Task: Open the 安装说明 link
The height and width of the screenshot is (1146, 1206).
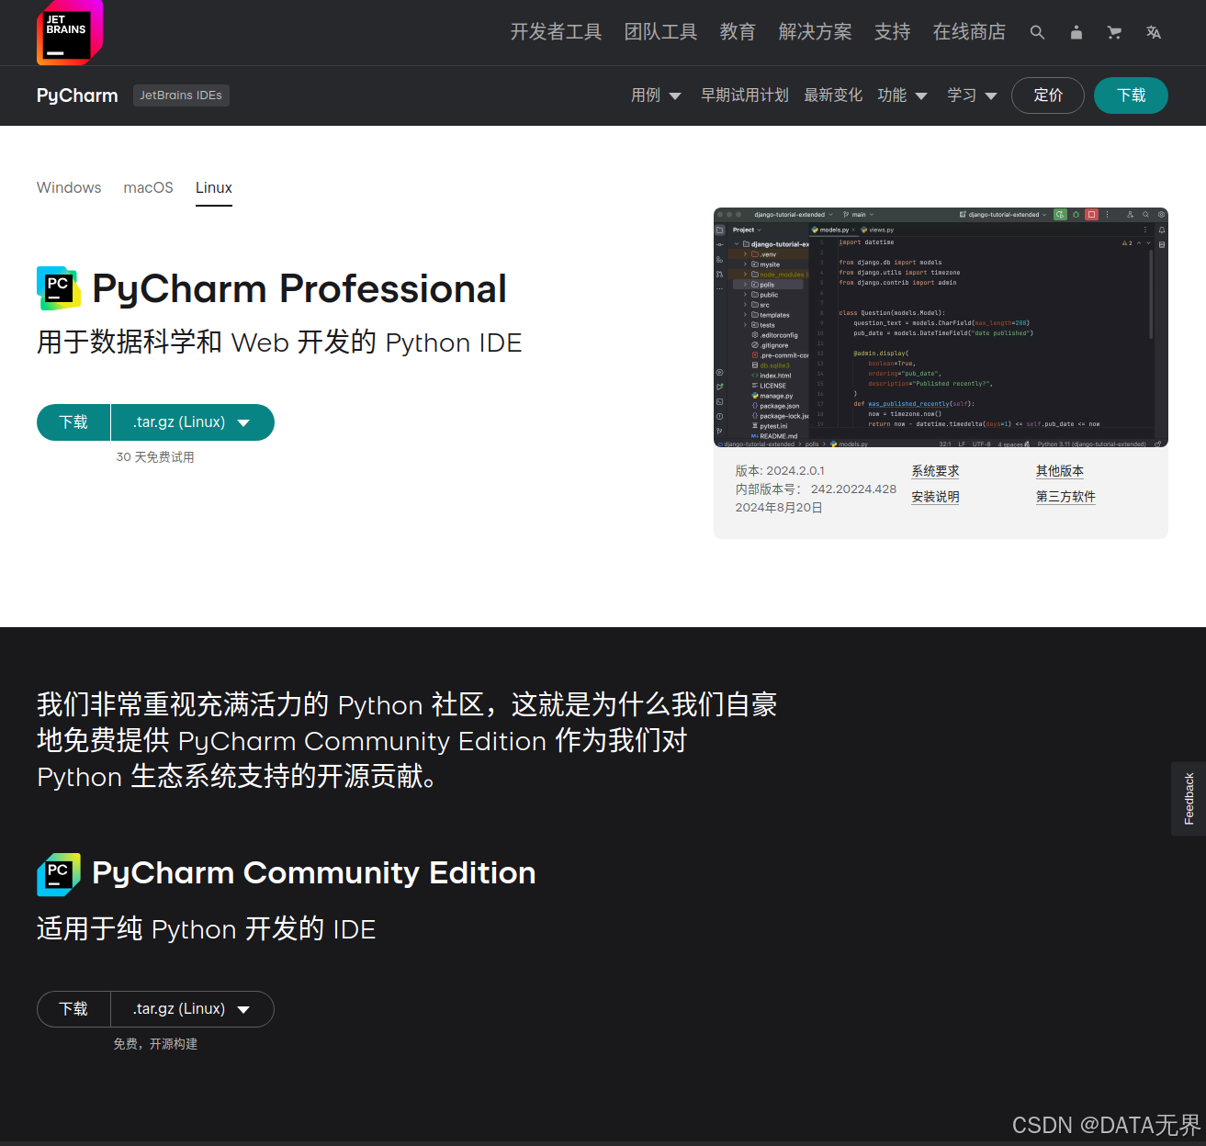Action: 935,497
